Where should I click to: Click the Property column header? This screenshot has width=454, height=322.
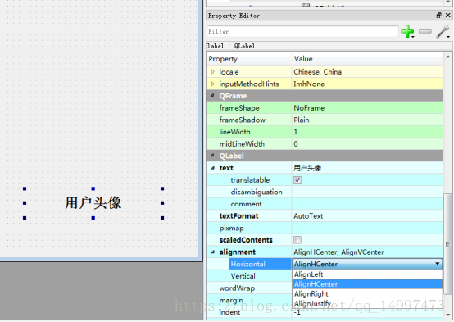[x=249, y=59]
